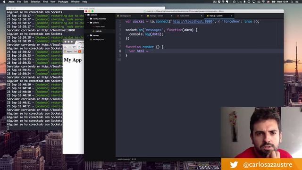Switch to the index.html tab
The height and width of the screenshot is (170, 302).
(189, 16)
